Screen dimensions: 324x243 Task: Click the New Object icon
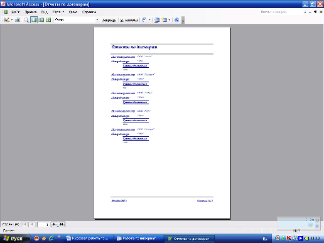click(x=165, y=20)
